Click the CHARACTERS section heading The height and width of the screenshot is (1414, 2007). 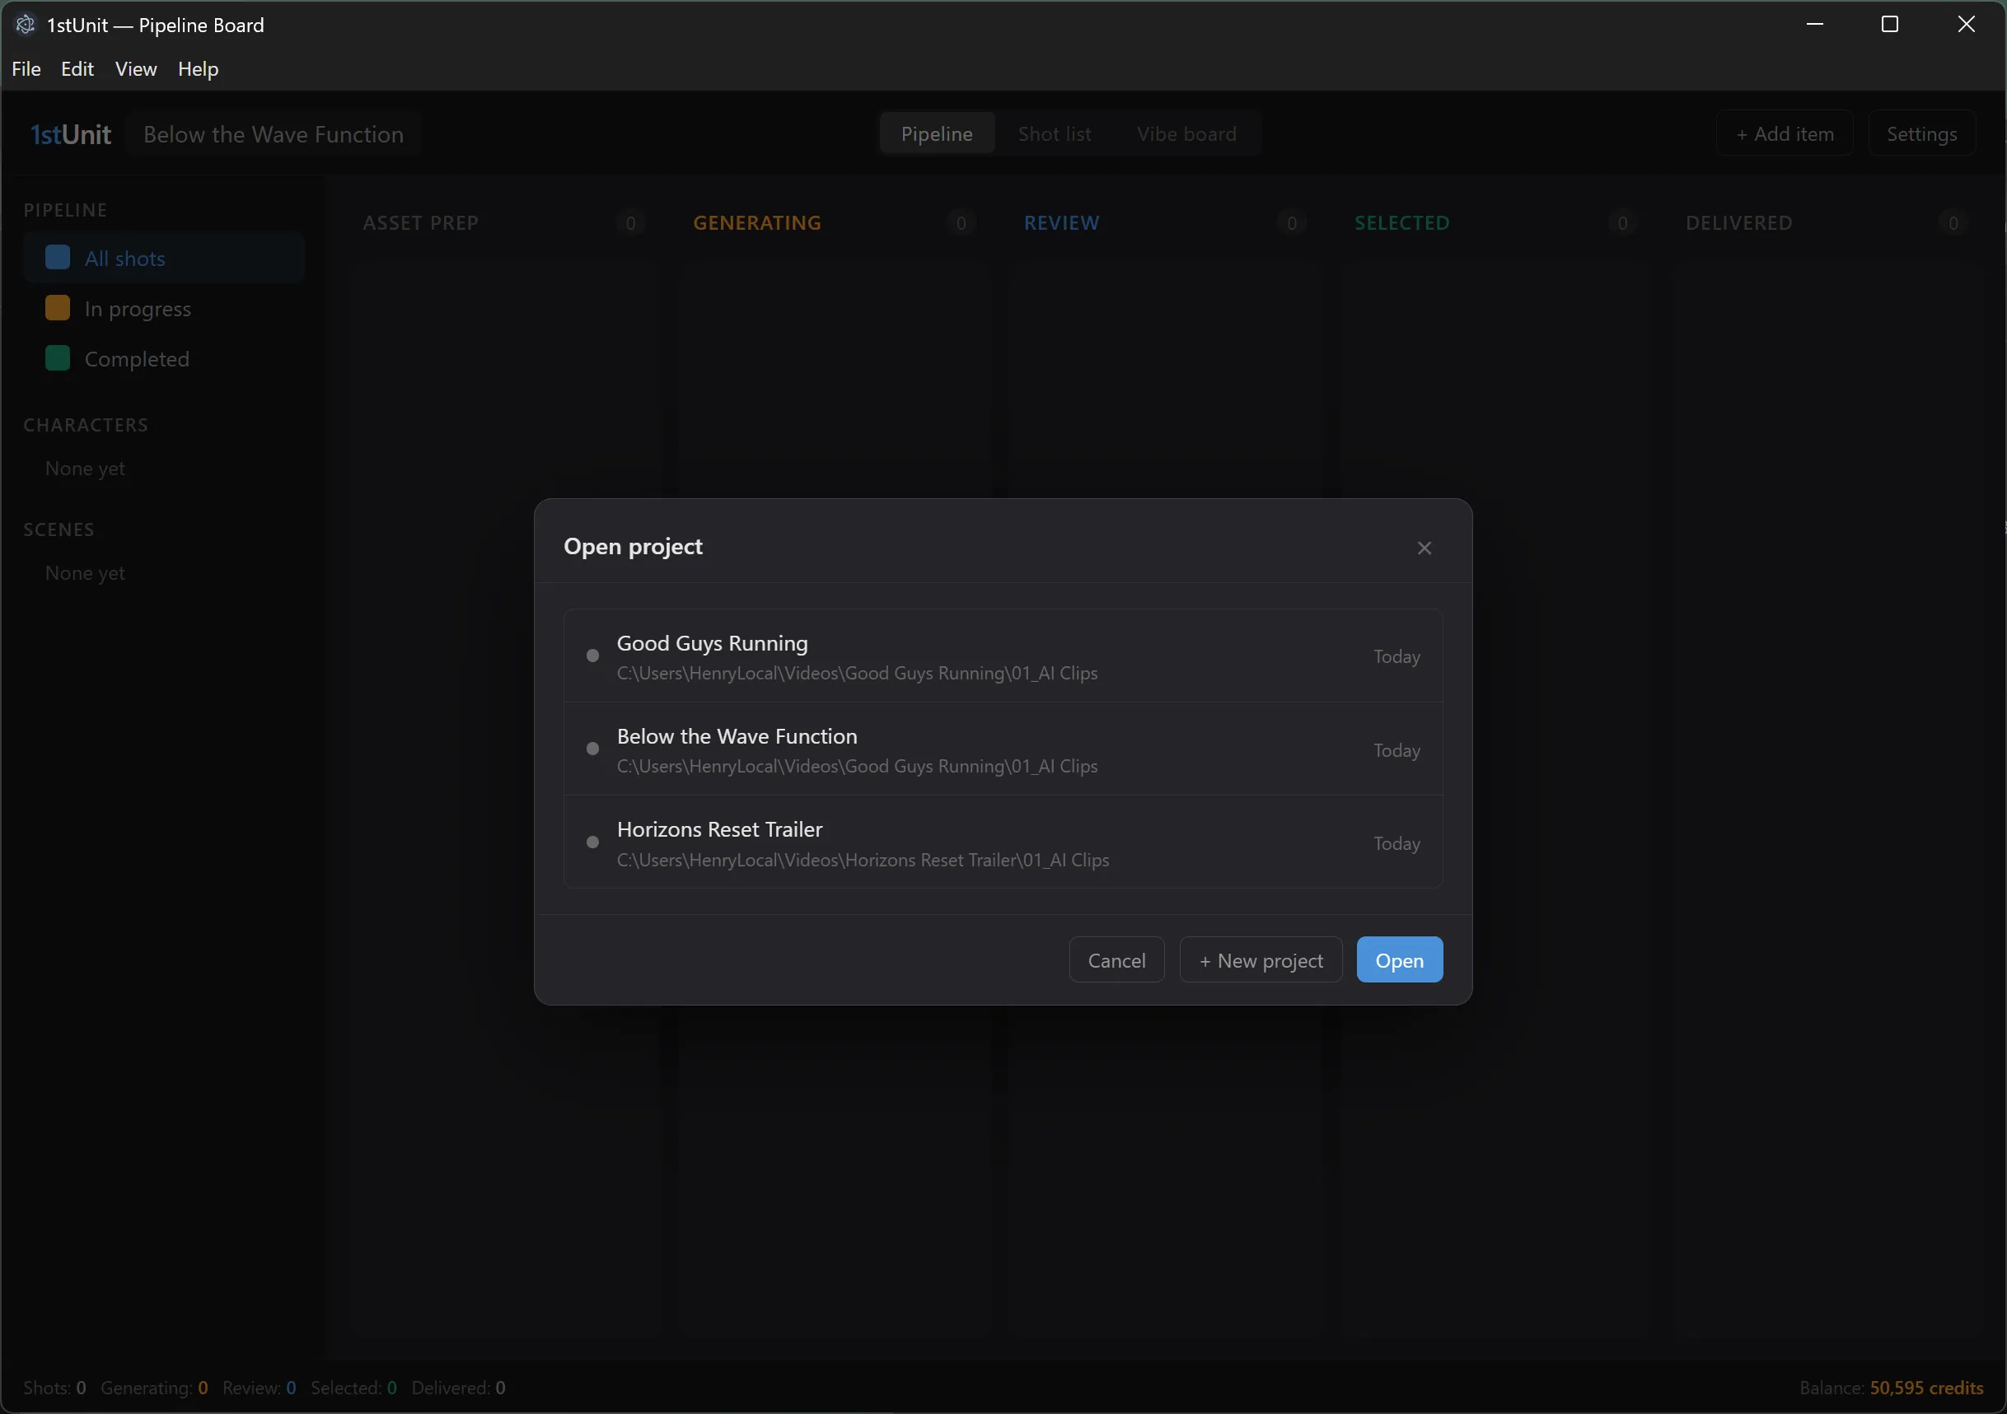coord(86,425)
